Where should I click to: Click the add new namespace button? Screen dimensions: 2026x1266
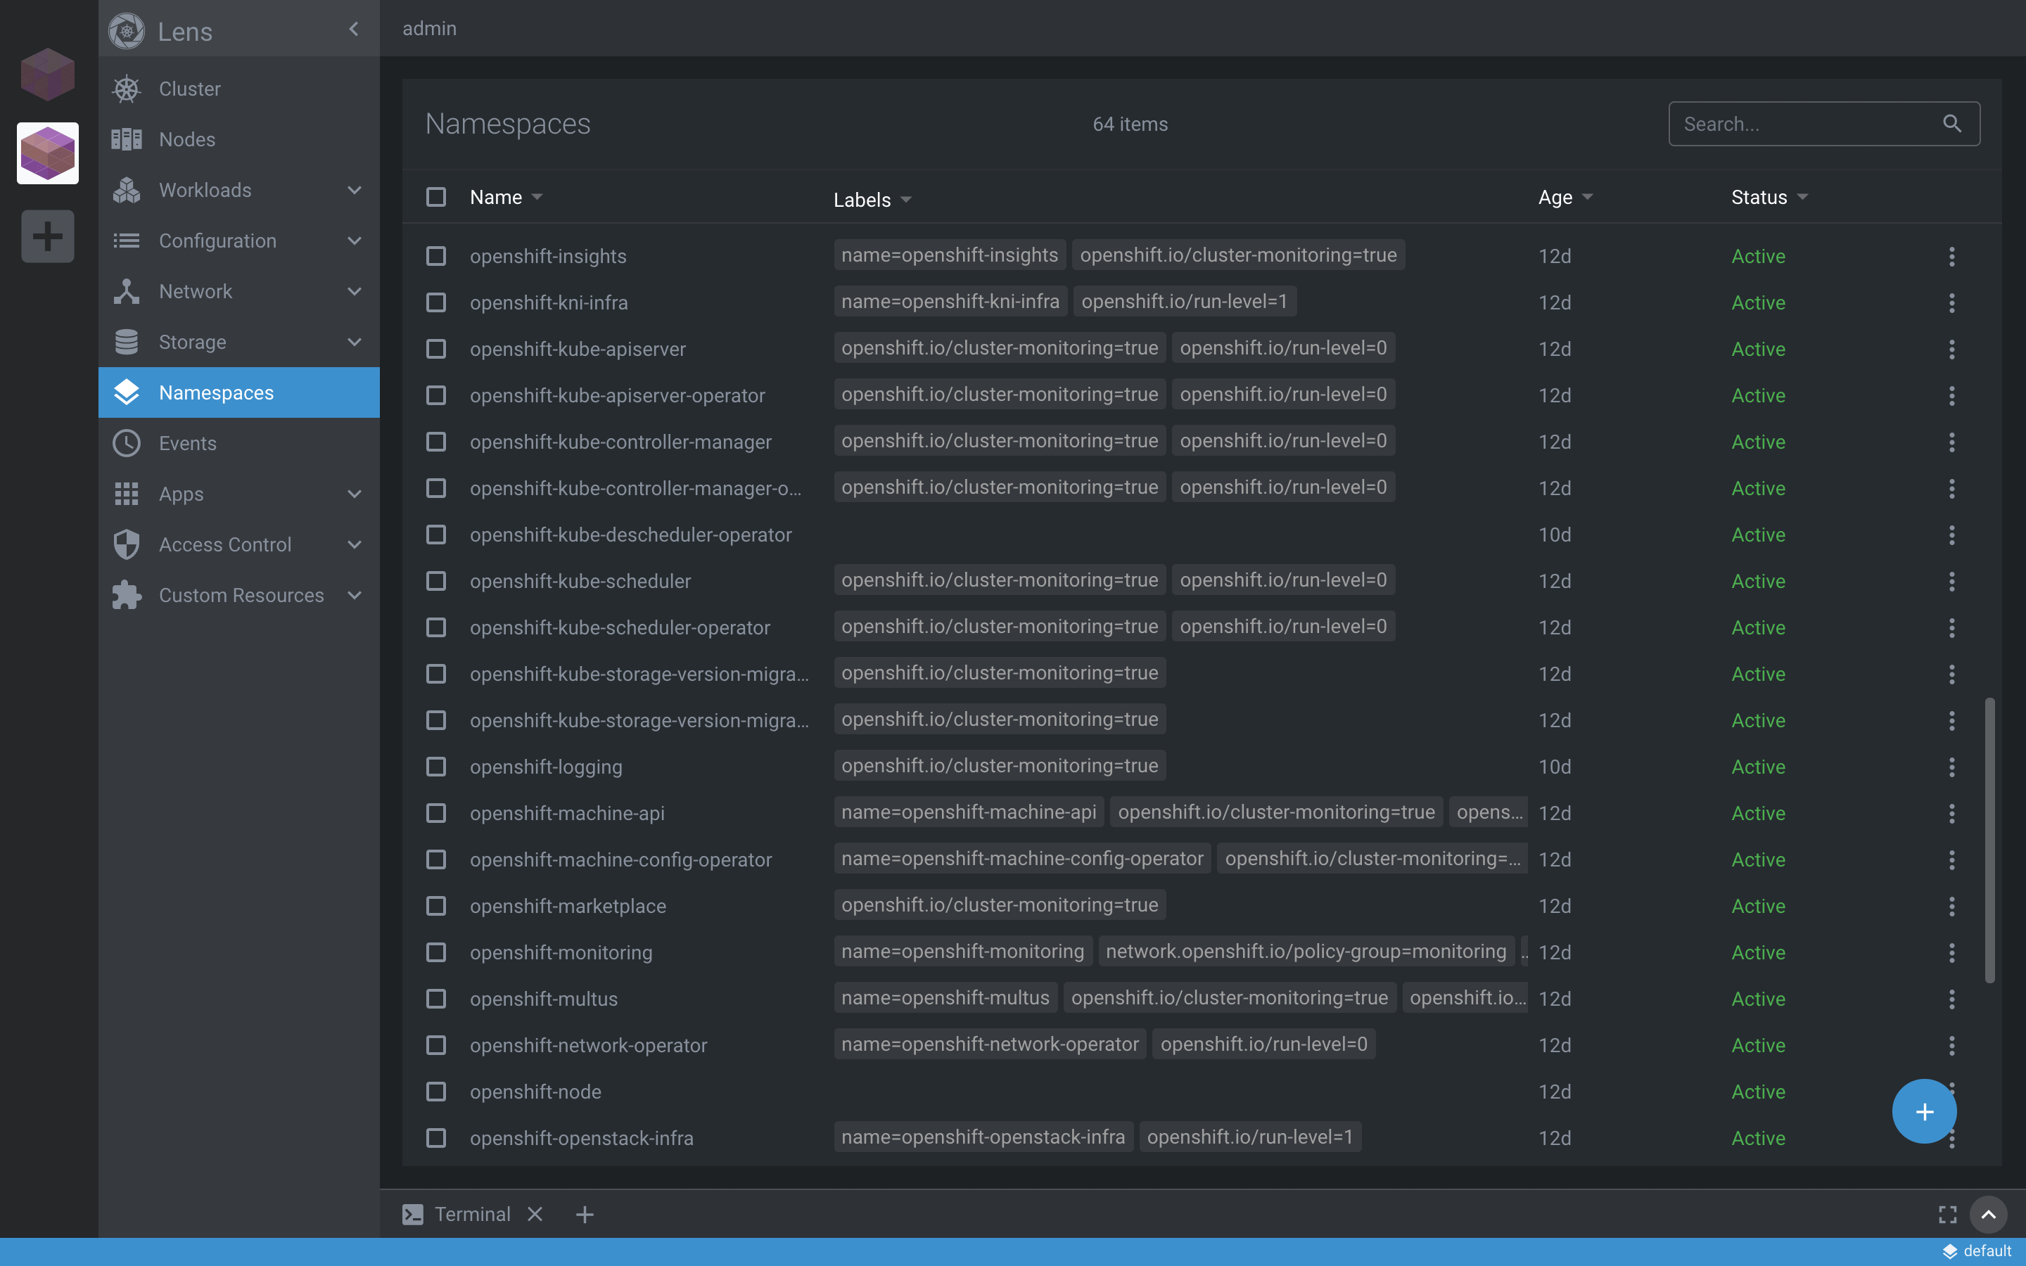click(x=1924, y=1110)
